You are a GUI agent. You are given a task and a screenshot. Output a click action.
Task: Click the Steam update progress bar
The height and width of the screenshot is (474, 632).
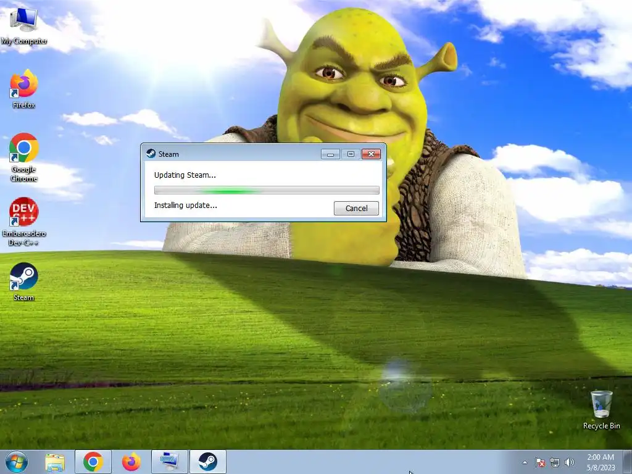click(267, 190)
